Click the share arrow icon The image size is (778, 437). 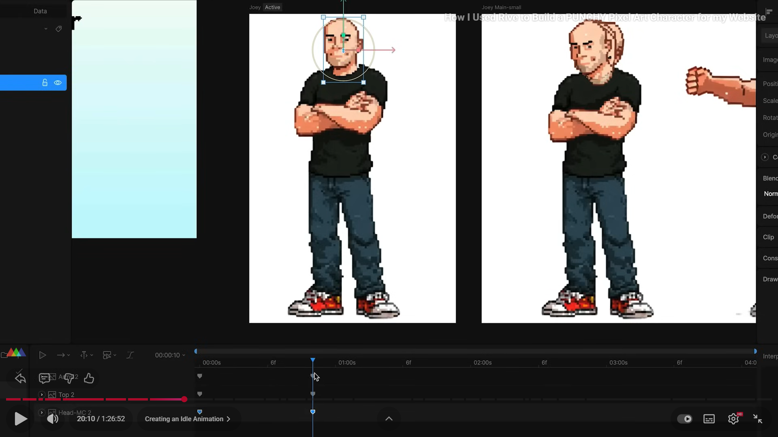[x=20, y=378]
